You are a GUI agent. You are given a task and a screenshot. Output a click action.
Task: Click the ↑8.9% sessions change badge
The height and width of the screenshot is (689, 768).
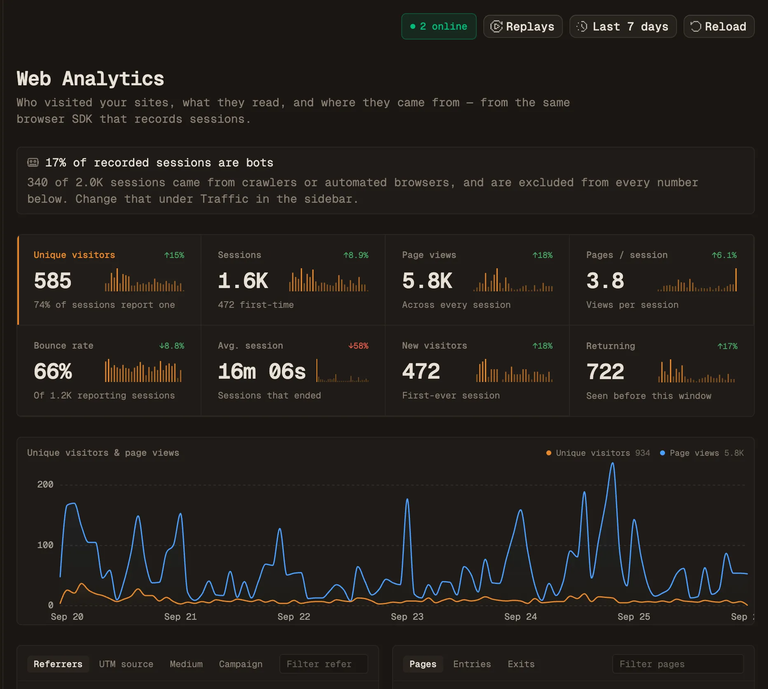(x=356, y=255)
